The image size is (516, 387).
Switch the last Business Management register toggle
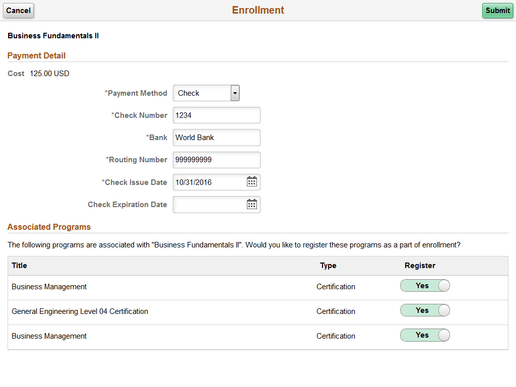point(425,335)
